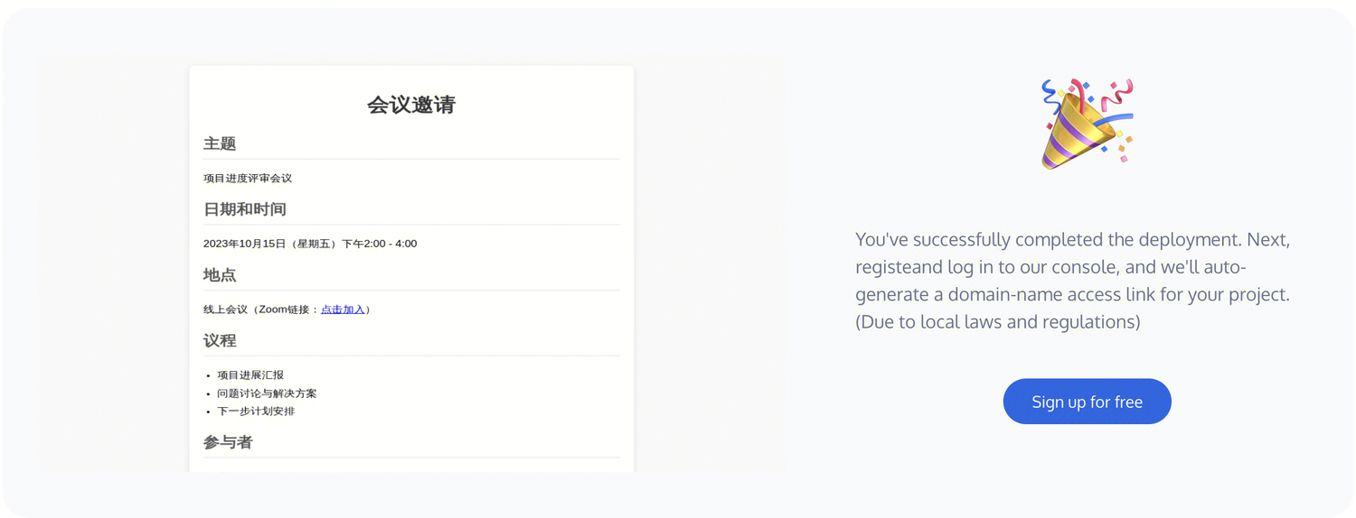Open the 点击加入 Zoom link
The height and width of the screenshot is (518, 1356).
[x=343, y=310]
